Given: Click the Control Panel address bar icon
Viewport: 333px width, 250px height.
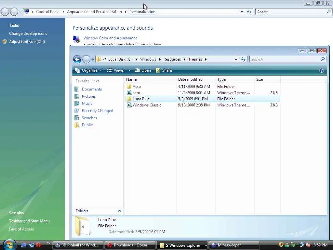Looking at the screenshot, I should coord(27,11).
